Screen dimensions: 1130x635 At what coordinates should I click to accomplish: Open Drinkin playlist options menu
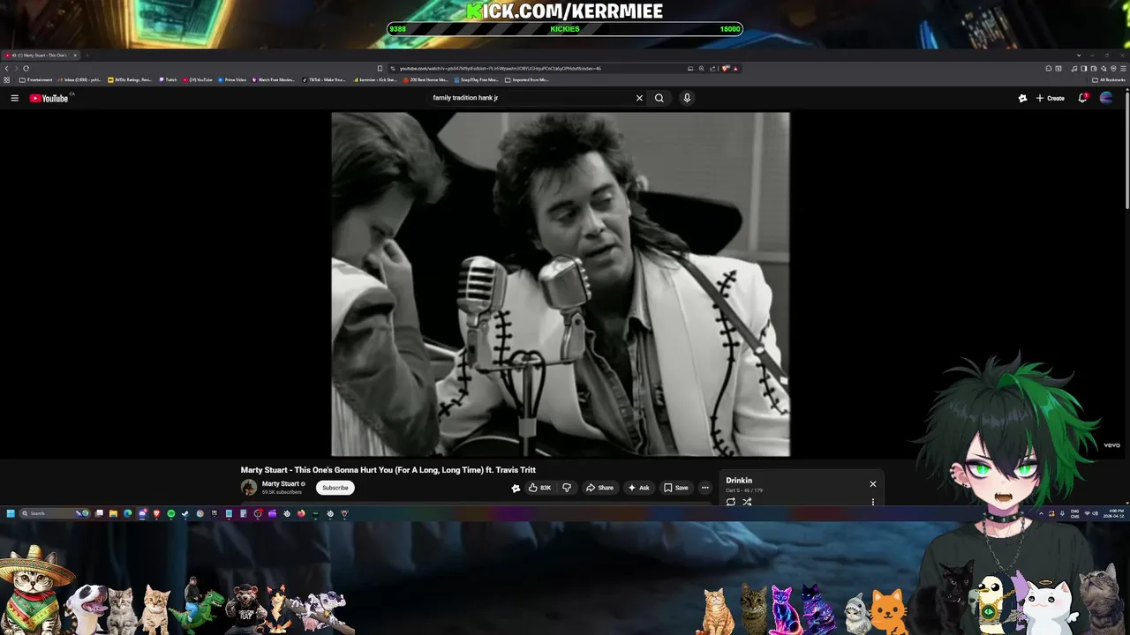point(873,502)
